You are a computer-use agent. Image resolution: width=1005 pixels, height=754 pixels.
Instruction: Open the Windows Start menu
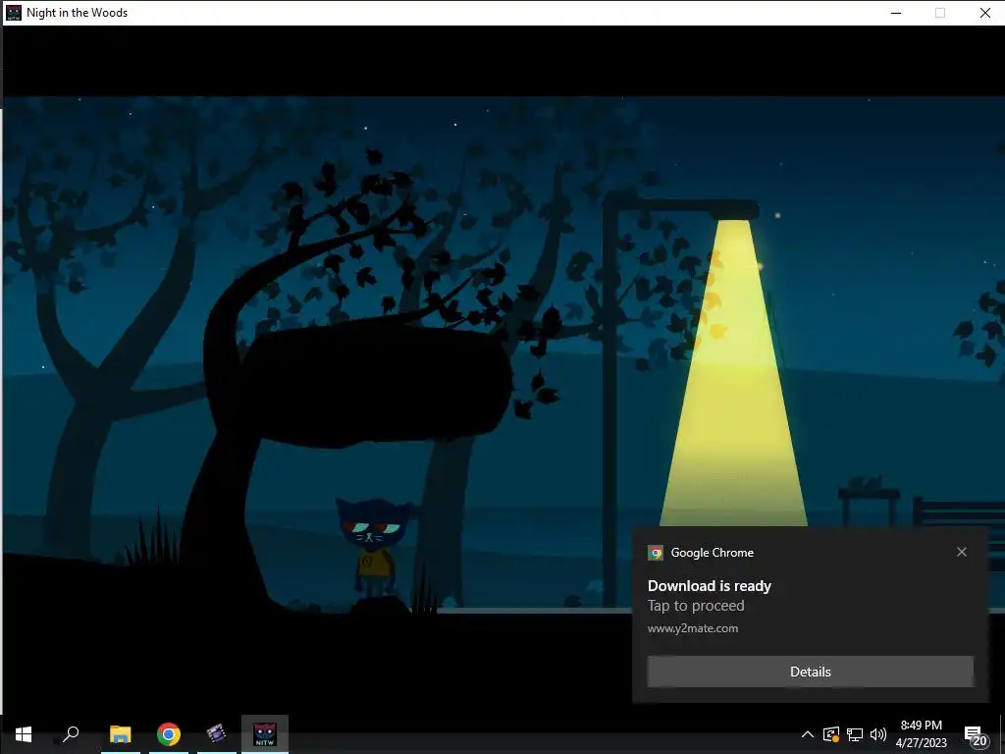[24, 734]
